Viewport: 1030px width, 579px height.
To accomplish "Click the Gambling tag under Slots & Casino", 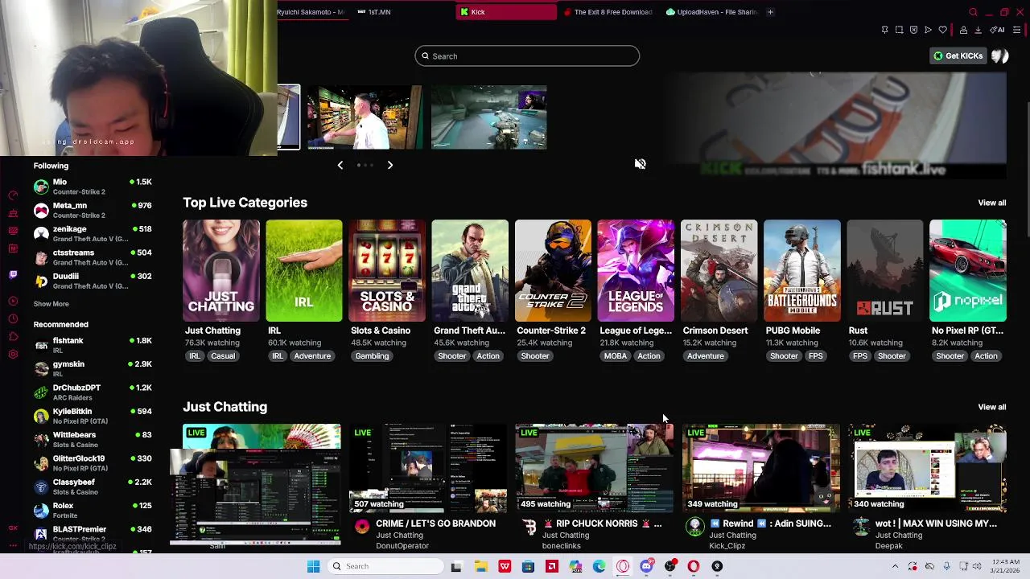I will (x=372, y=356).
